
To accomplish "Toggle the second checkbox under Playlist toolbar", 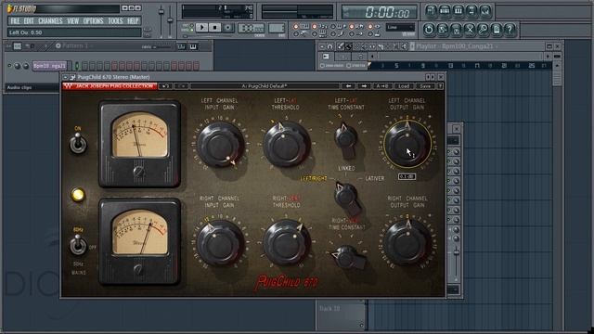I will tap(349, 66).
